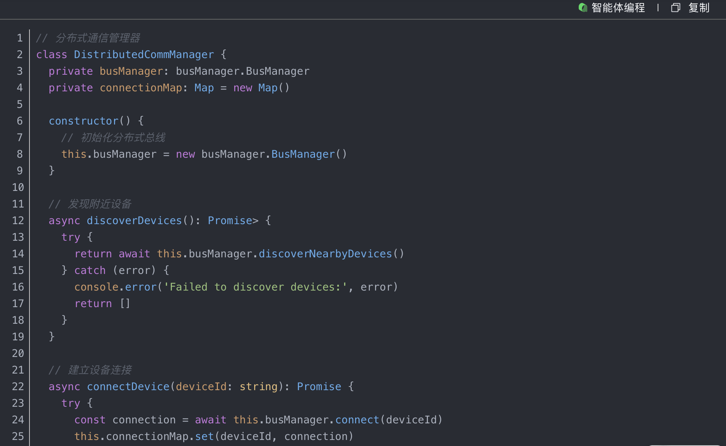Click the set call on line 25
This screenshot has height=446, width=726.
pos(204,437)
